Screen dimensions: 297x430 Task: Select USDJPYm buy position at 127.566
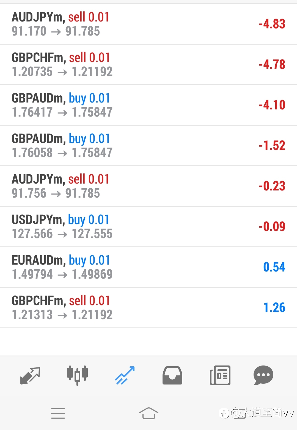pos(148,227)
